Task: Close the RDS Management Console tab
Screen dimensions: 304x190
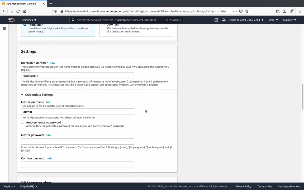Action: pyautogui.click(x=44, y=3)
